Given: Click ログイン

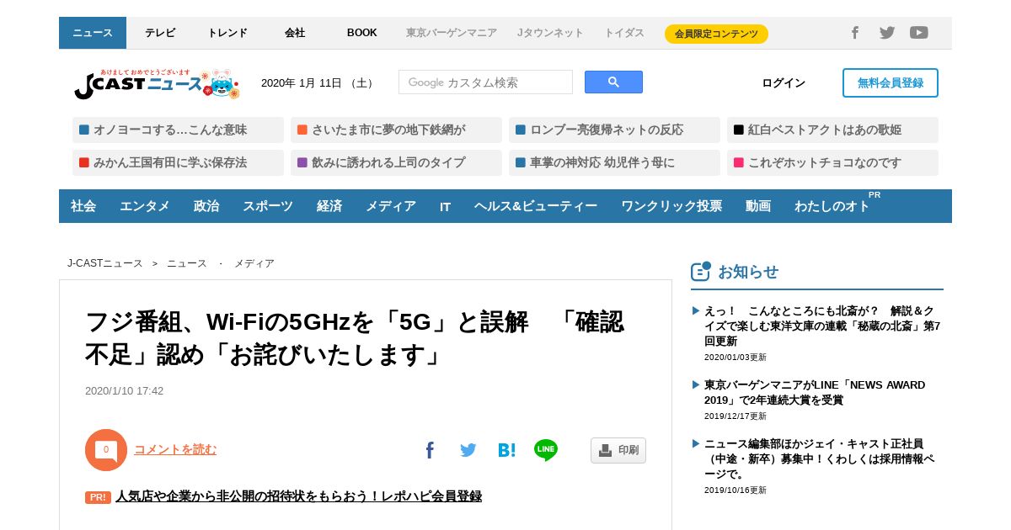Looking at the screenshot, I should (x=784, y=82).
